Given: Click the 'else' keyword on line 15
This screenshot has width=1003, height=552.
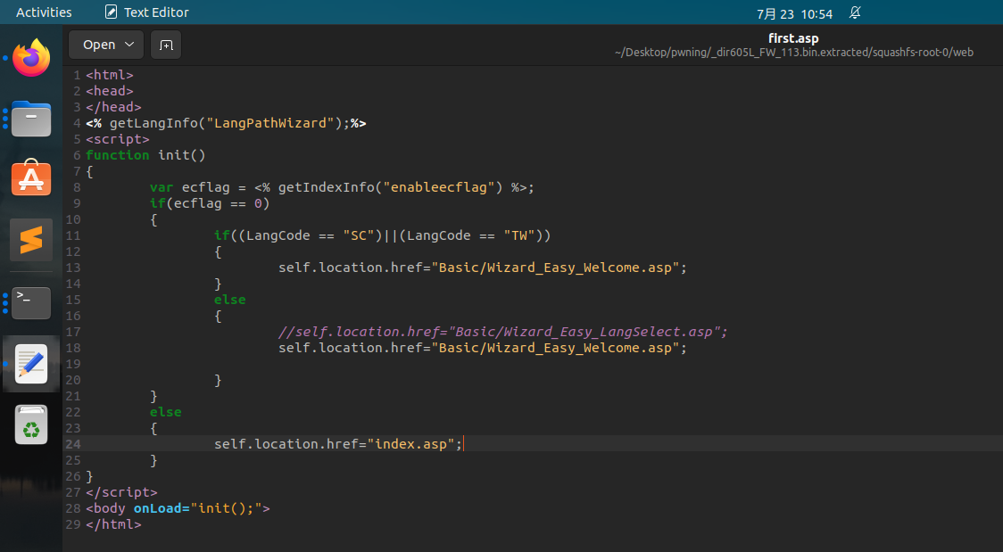Looking at the screenshot, I should pos(229,300).
